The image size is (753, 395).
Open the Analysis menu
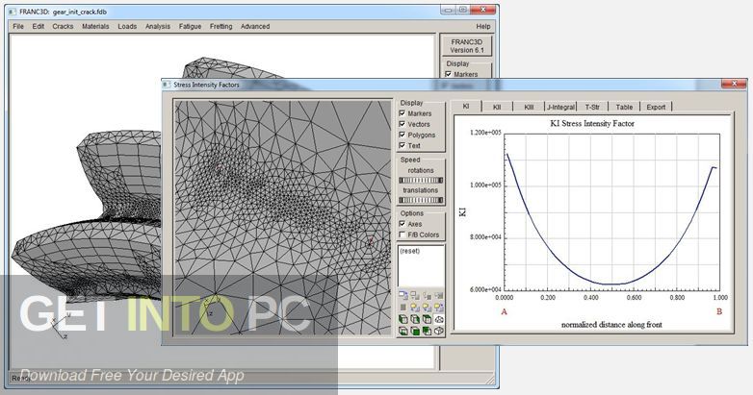(x=158, y=26)
